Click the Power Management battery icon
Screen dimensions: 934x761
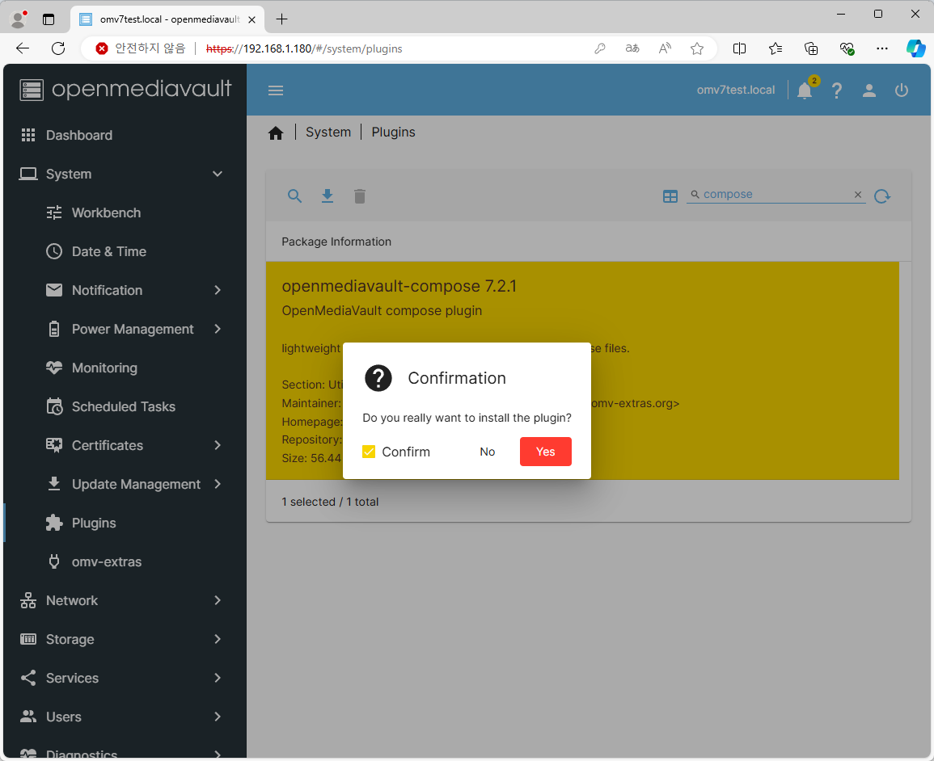pos(54,329)
